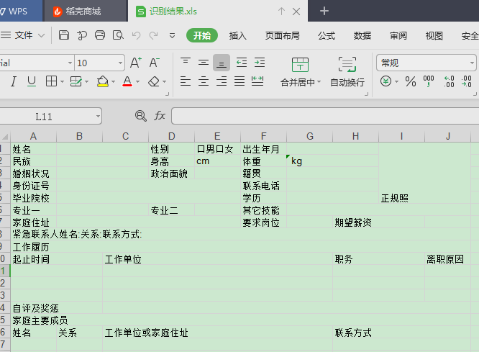
Task: Open the 文件 menu
Action: [x=22, y=35]
